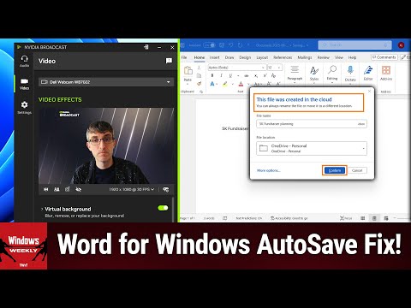This screenshot has height=308, width=411.
Task: Toggle the camera preview off icon
Action: [x=78, y=189]
